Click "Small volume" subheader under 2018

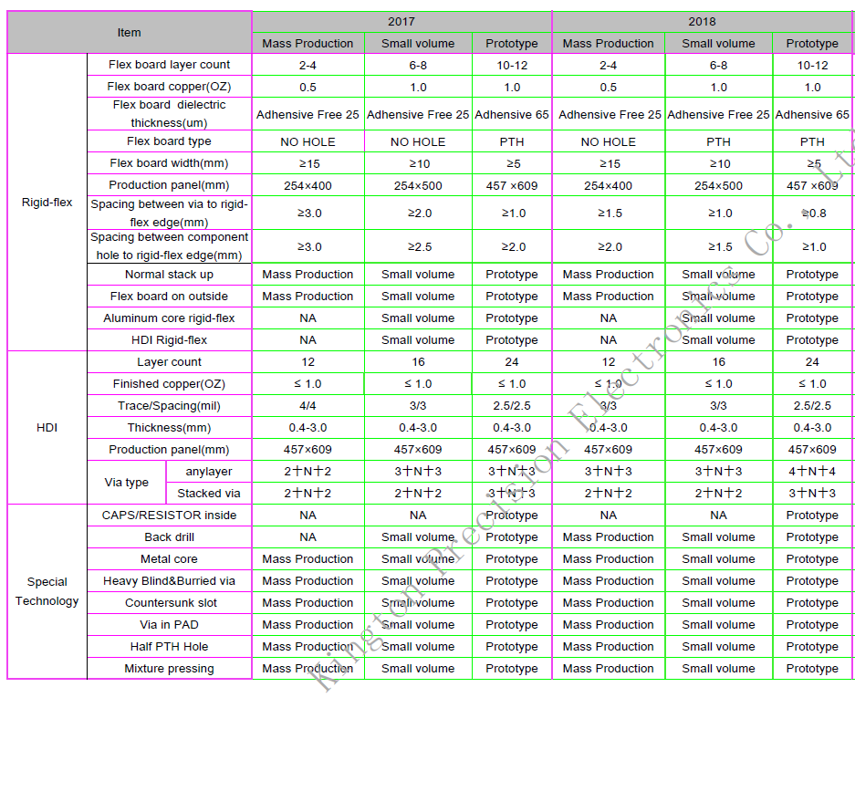pyautogui.click(x=718, y=43)
